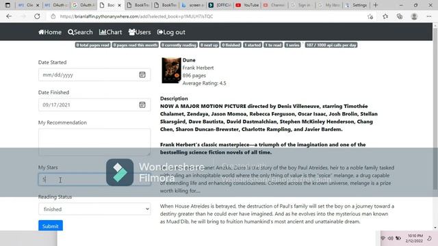Screen dimensions: 438x246
Task: Open the Favorites list icon
Action: 385,16
